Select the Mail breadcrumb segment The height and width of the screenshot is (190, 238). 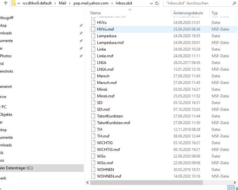(x=62, y=3)
